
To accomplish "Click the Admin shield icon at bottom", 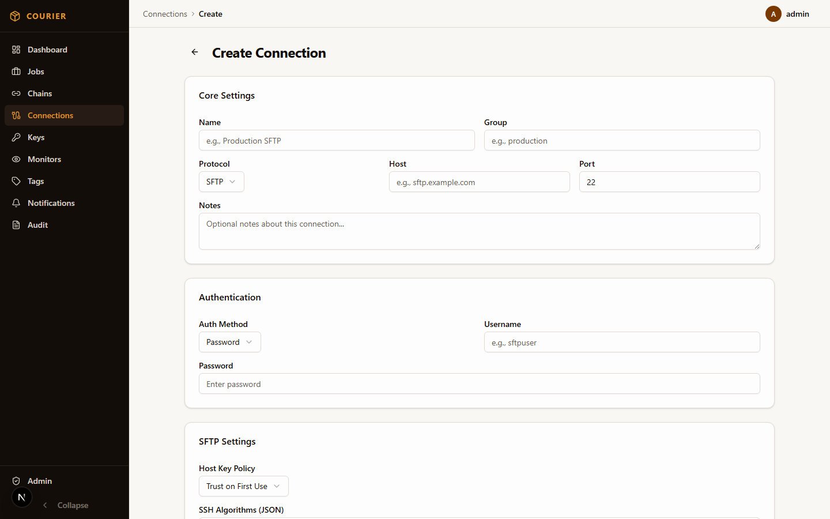I will click(16, 481).
